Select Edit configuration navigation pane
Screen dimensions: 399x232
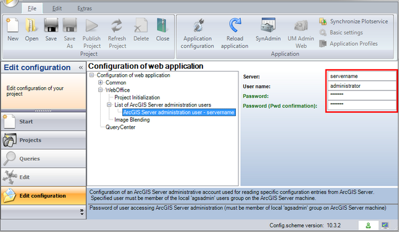(43, 195)
